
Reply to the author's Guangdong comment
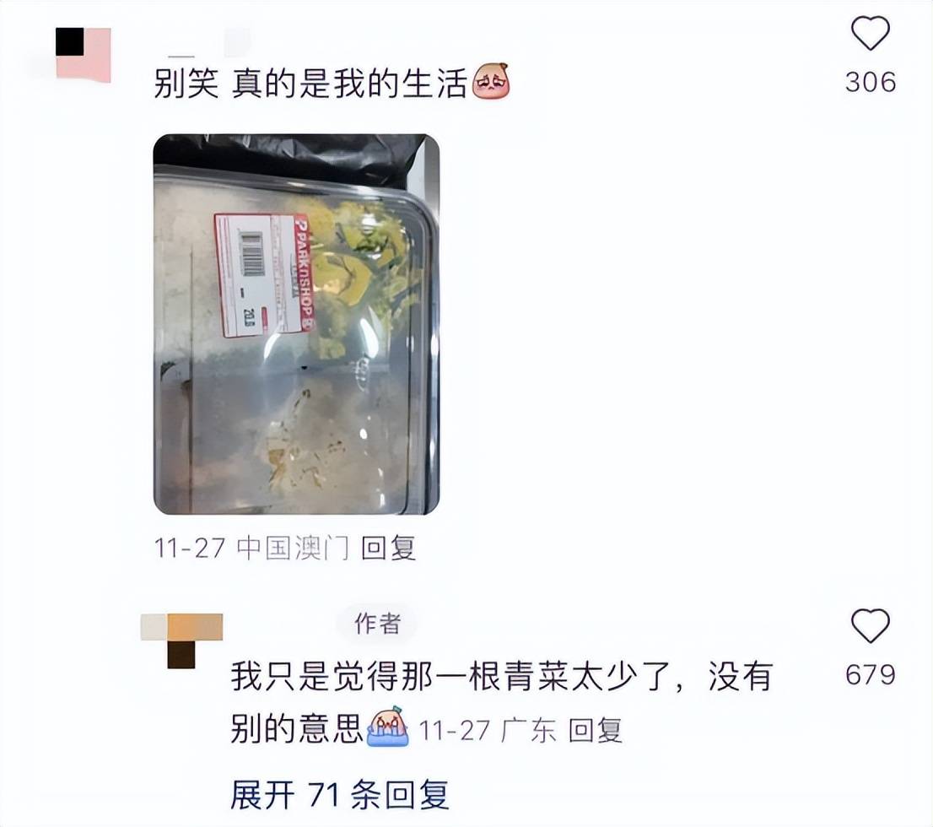[x=595, y=731]
